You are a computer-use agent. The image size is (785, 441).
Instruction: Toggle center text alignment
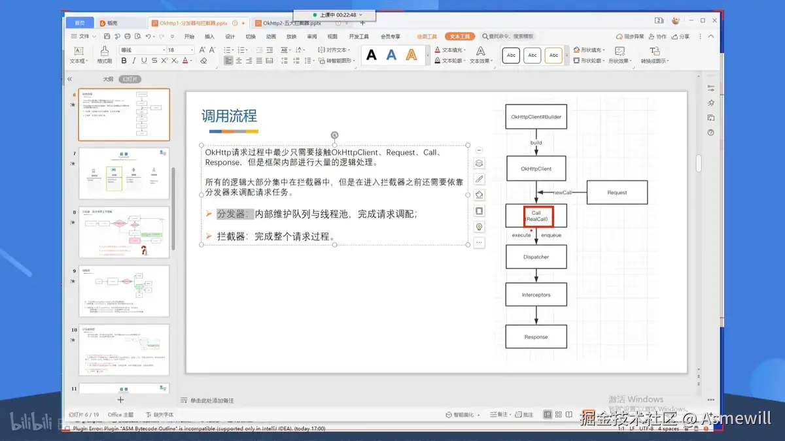239,61
